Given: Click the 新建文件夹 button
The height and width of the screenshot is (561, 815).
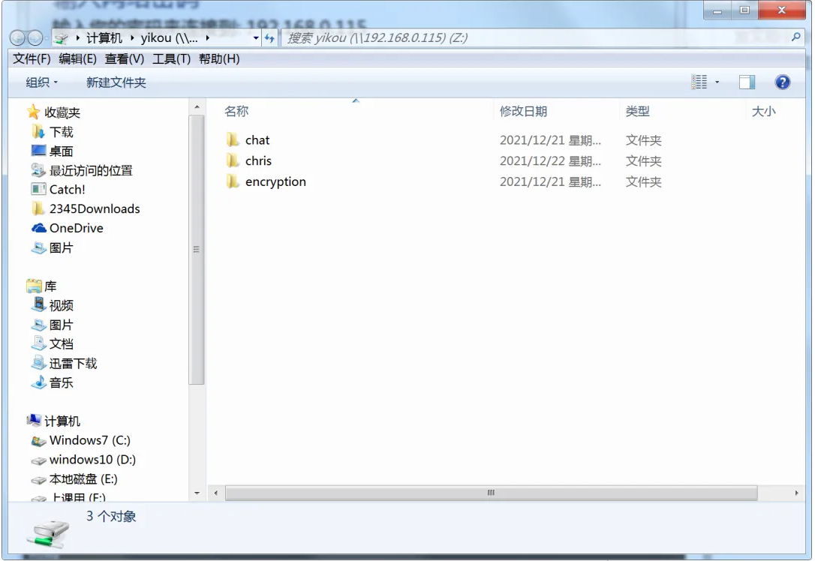Looking at the screenshot, I should tap(115, 82).
